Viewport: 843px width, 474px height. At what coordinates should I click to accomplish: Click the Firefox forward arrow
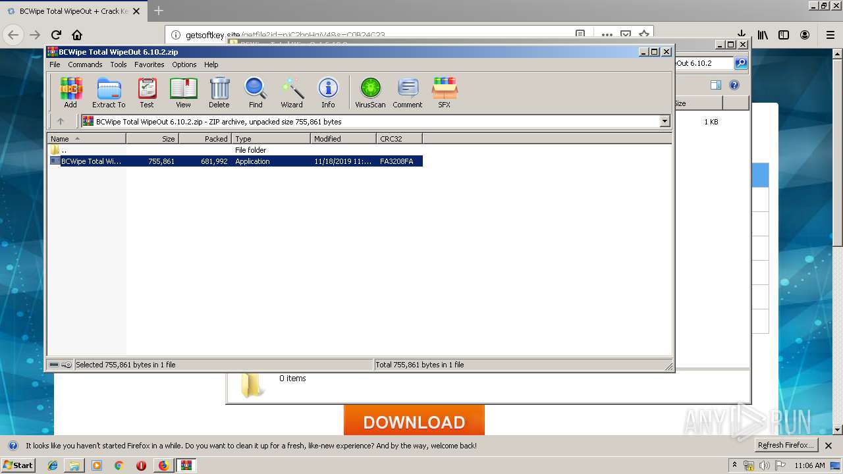pos(35,35)
